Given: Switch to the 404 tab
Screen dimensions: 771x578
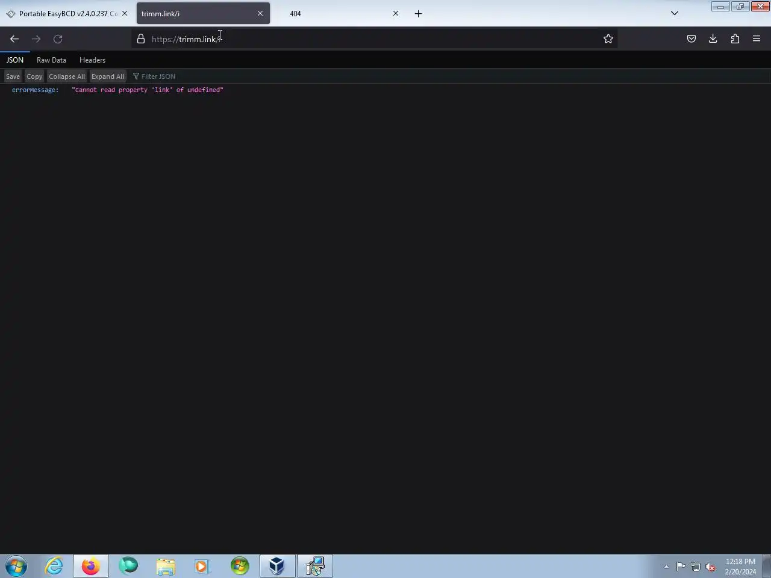Looking at the screenshot, I should pos(339,13).
